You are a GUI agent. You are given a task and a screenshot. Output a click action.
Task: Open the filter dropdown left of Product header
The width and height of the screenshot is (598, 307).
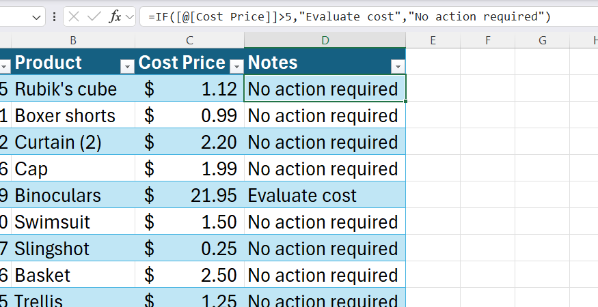(5, 67)
